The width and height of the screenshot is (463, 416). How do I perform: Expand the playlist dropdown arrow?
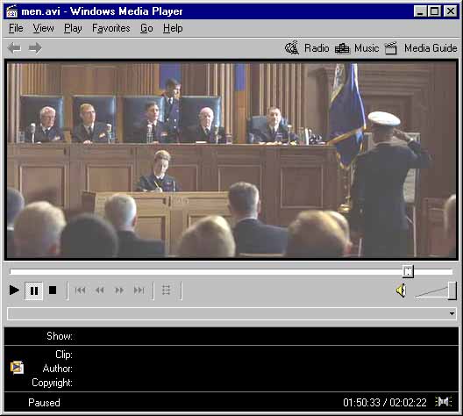coord(452,313)
